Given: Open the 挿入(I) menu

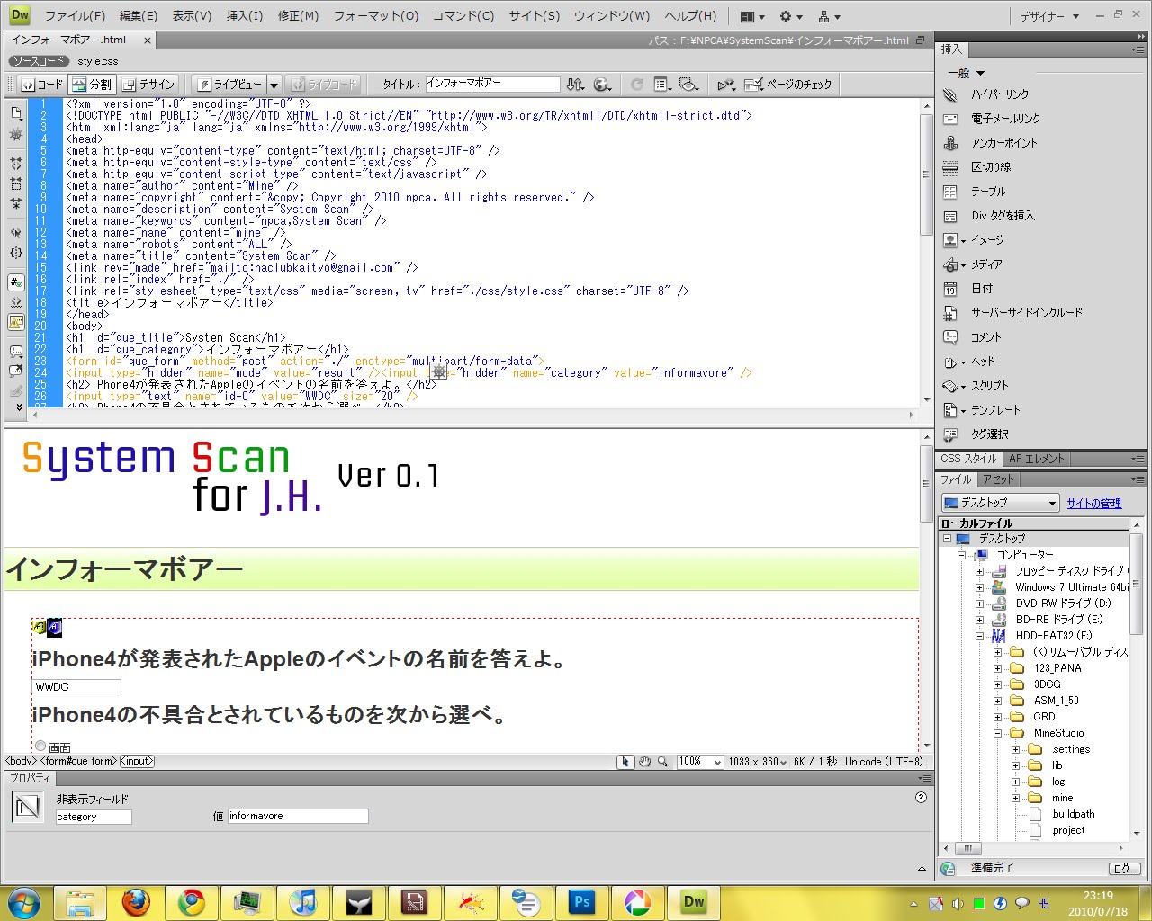Looking at the screenshot, I should [245, 16].
